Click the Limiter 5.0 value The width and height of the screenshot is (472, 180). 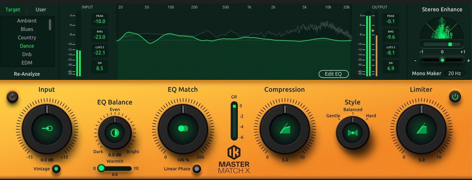point(421,160)
